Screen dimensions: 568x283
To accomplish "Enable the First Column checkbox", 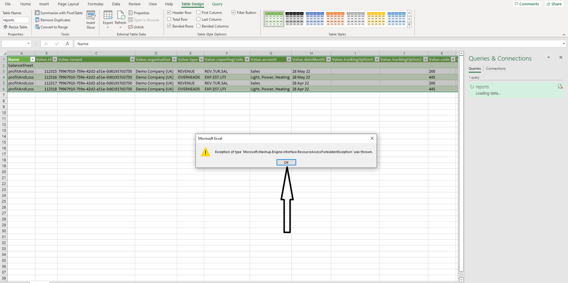I will [199, 13].
